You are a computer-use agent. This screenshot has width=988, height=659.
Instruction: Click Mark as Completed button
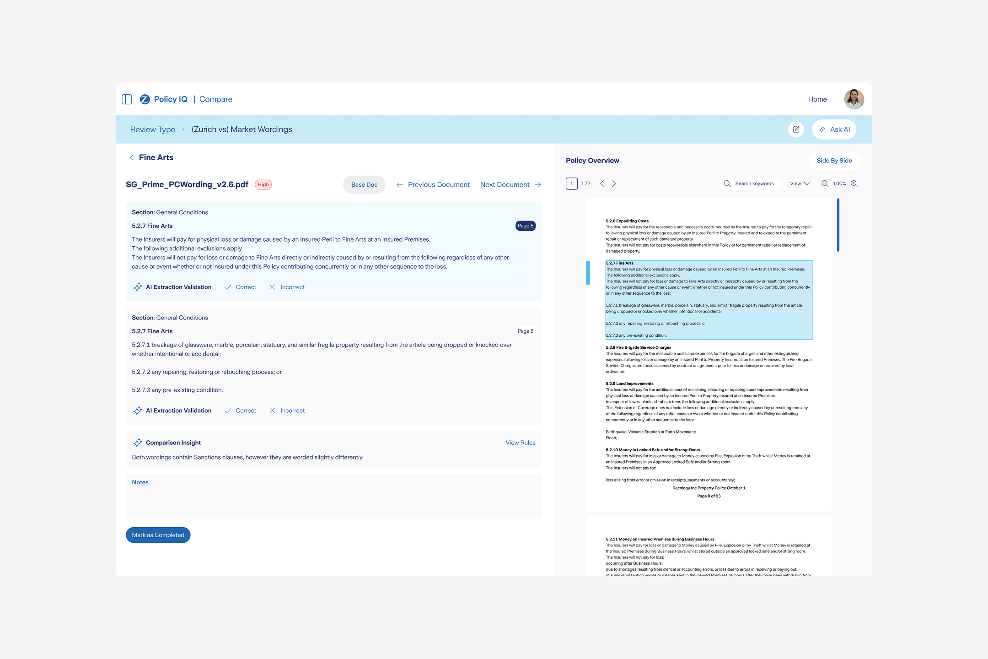click(x=158, y=535)
